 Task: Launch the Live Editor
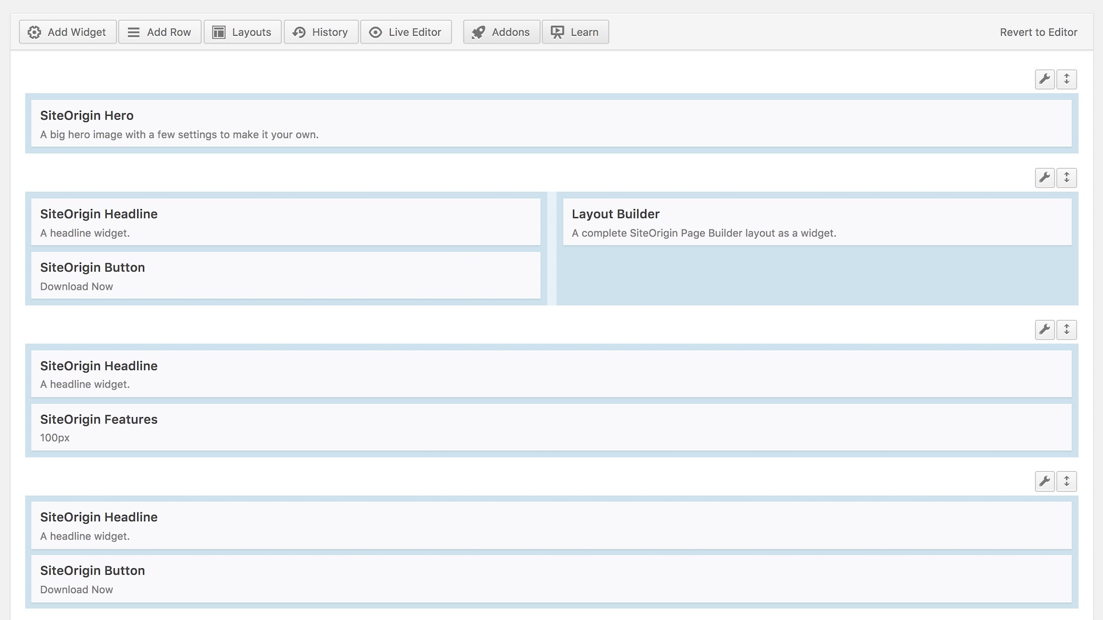tap(406, 32)
